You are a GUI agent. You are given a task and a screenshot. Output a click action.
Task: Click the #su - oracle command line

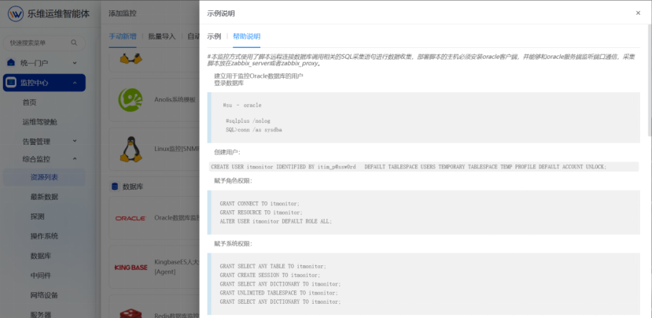tap(242, 105)
